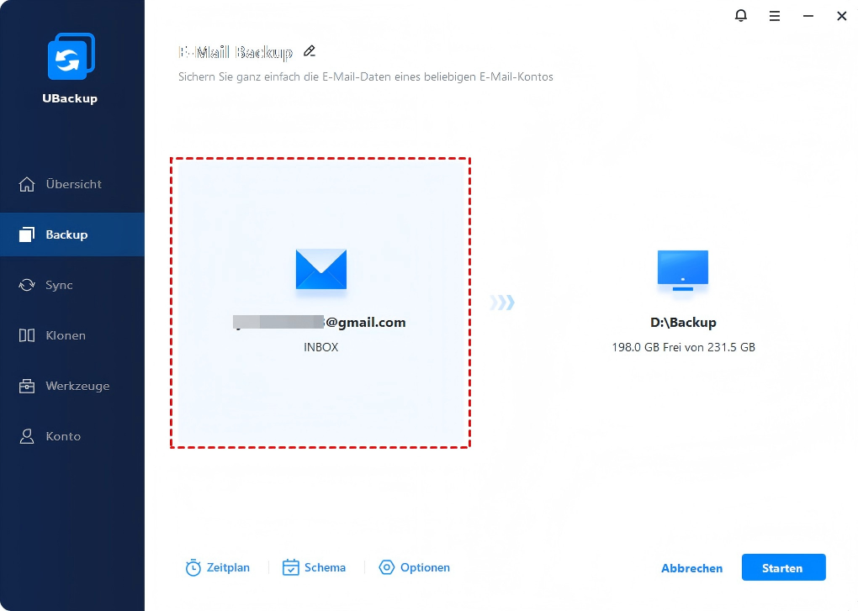
Task: Open the Optionen settings
Action: pos(415,567)
